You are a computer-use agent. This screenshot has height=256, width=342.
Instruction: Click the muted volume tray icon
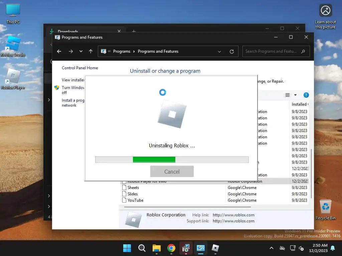(x=302, y=248)
